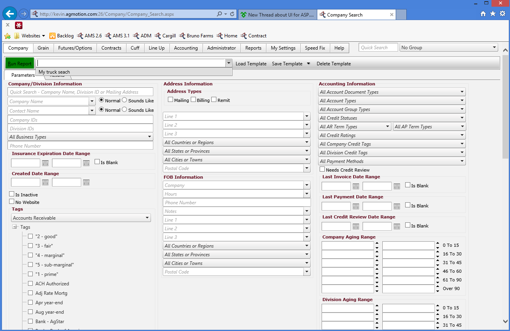The image size is (510, 331).
Task: Click Load Template
Action: pos(251,64)
